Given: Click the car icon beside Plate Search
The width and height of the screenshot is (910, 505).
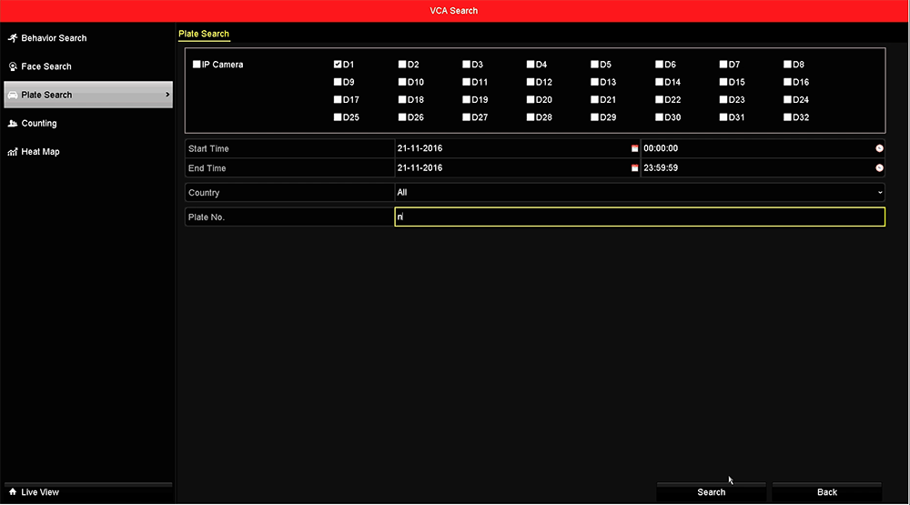Looking at the screenshot, I should point(12,96).
